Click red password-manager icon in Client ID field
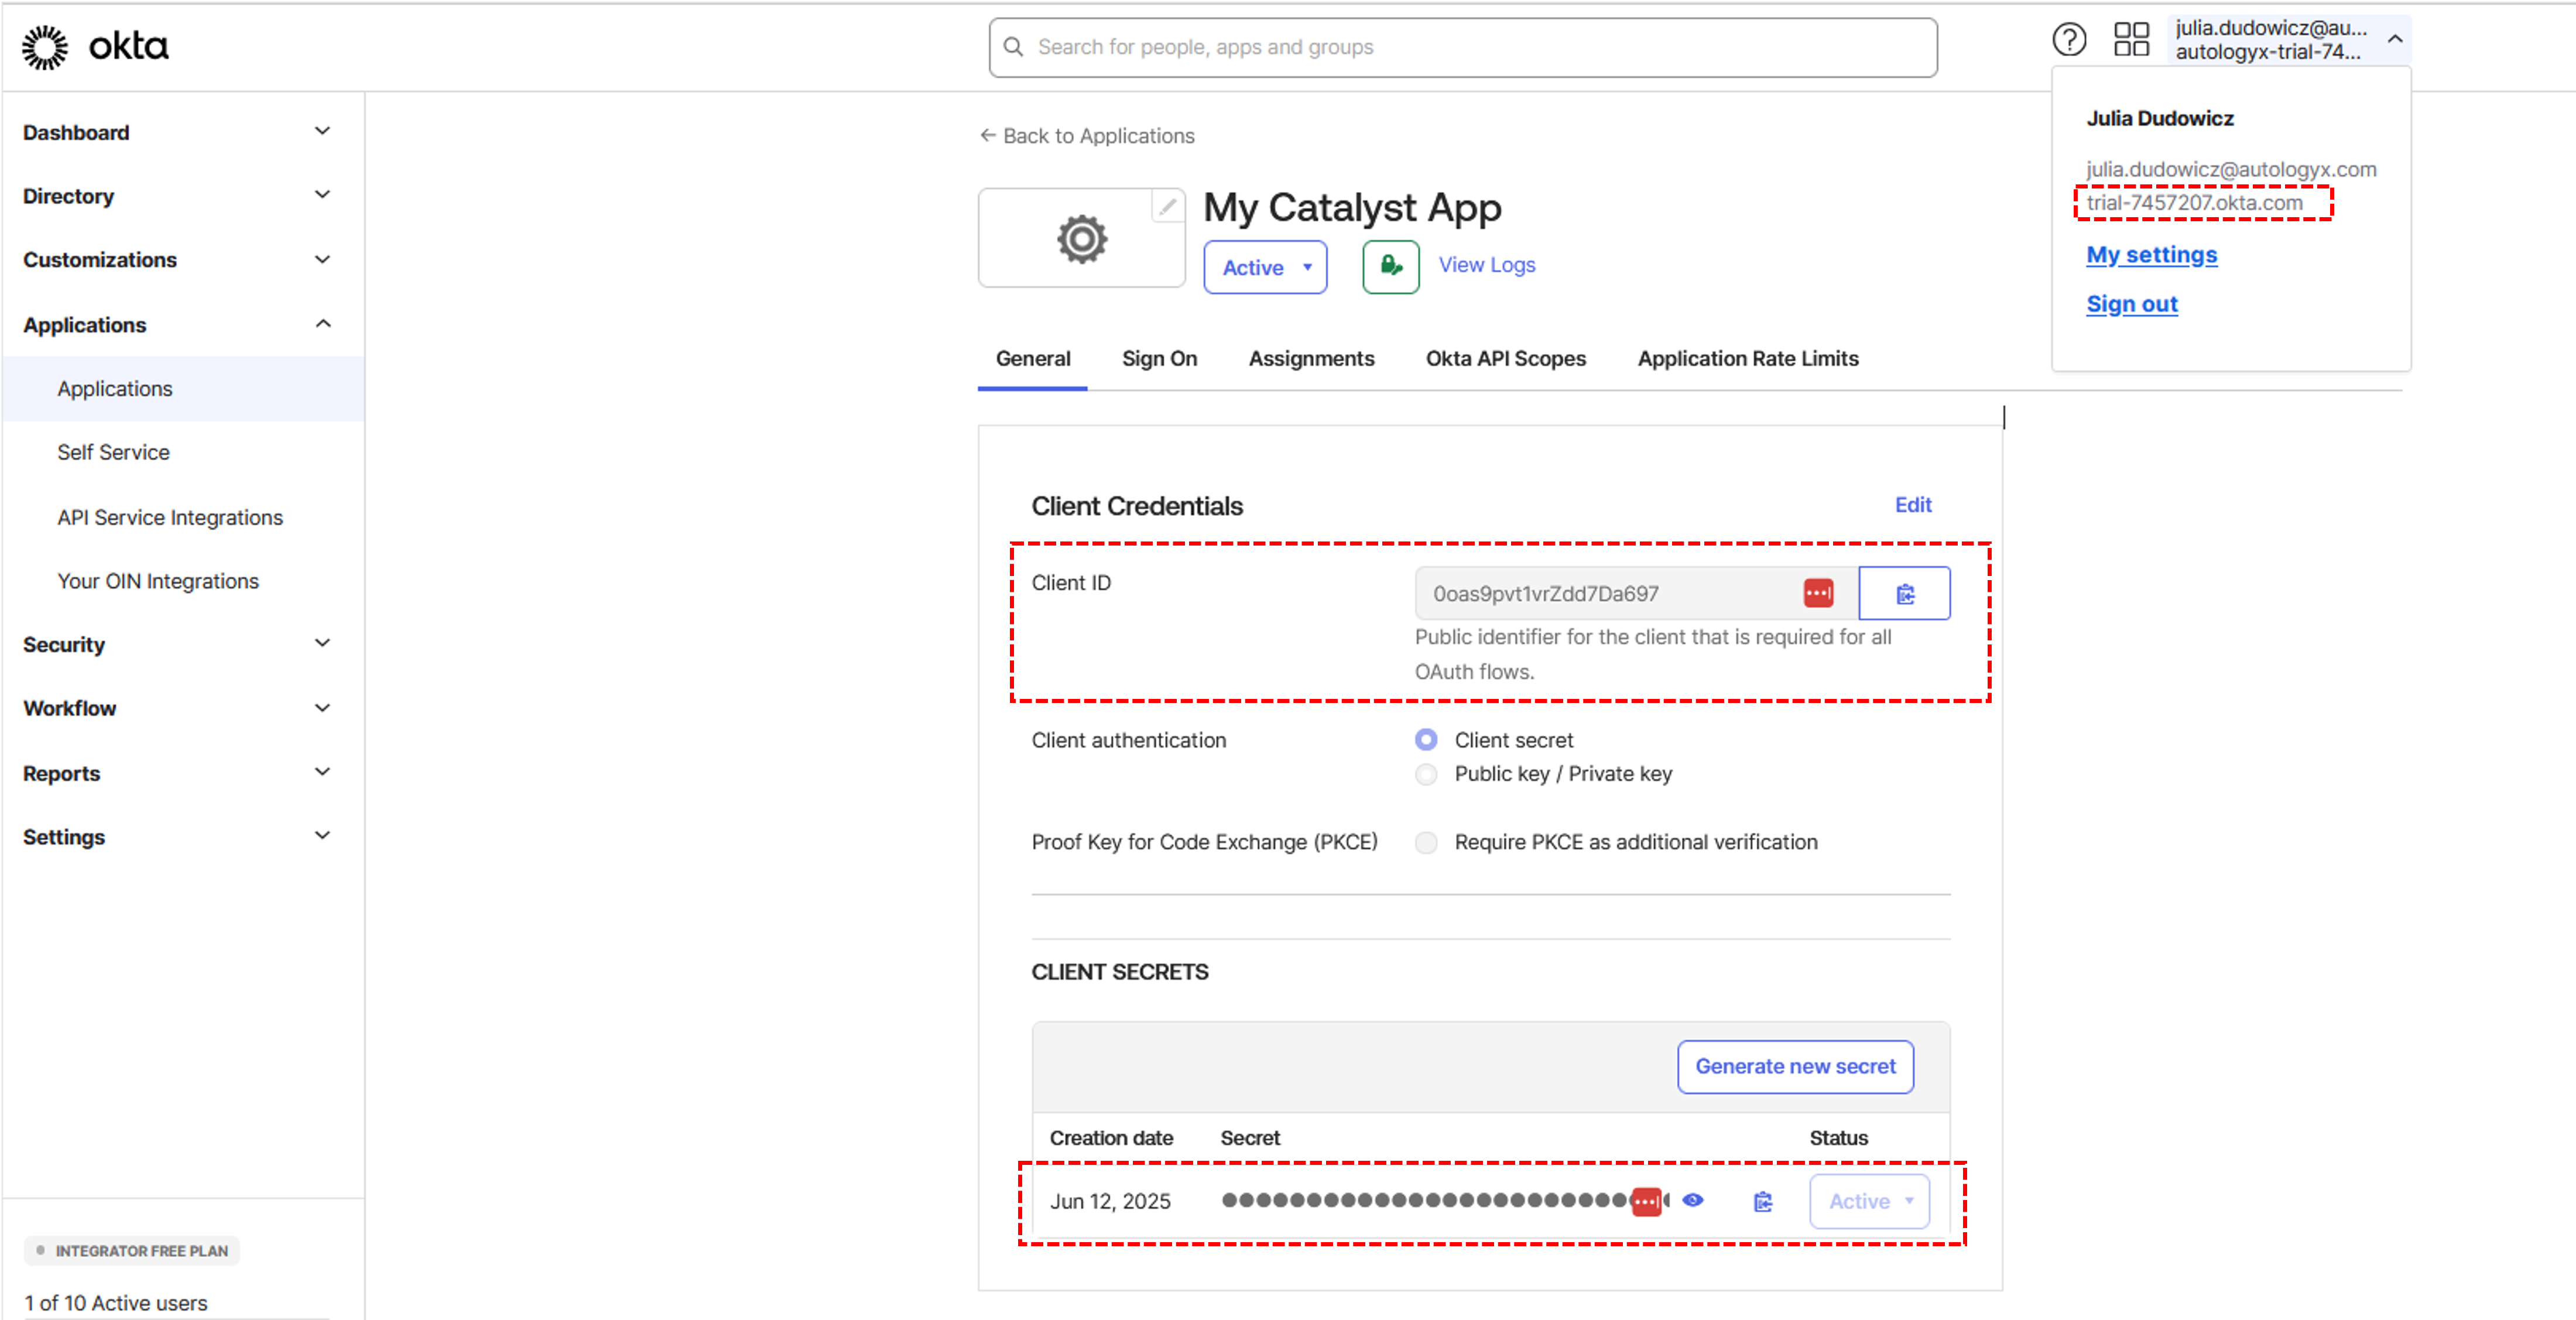Image resolution: width=2576 pixels, height=1320 pixels. (x=1818, y=593)
